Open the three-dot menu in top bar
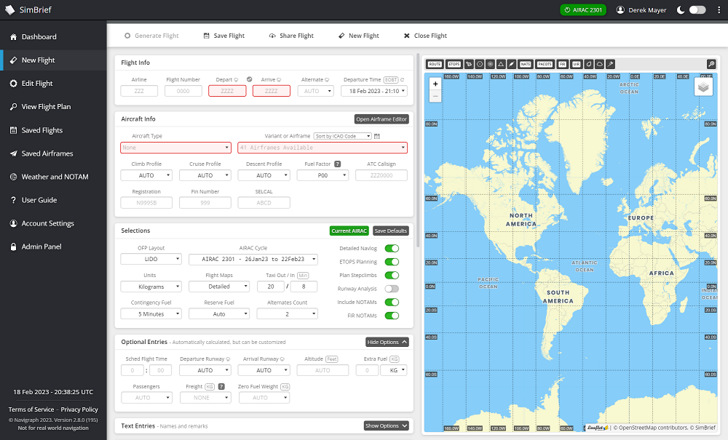 [x=719, y=9]
